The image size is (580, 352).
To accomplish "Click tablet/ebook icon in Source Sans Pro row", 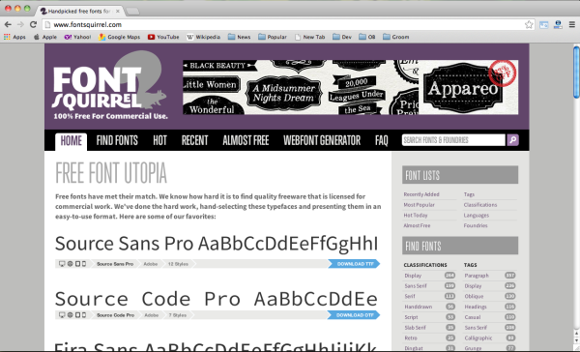I will (x=77, y=264).
